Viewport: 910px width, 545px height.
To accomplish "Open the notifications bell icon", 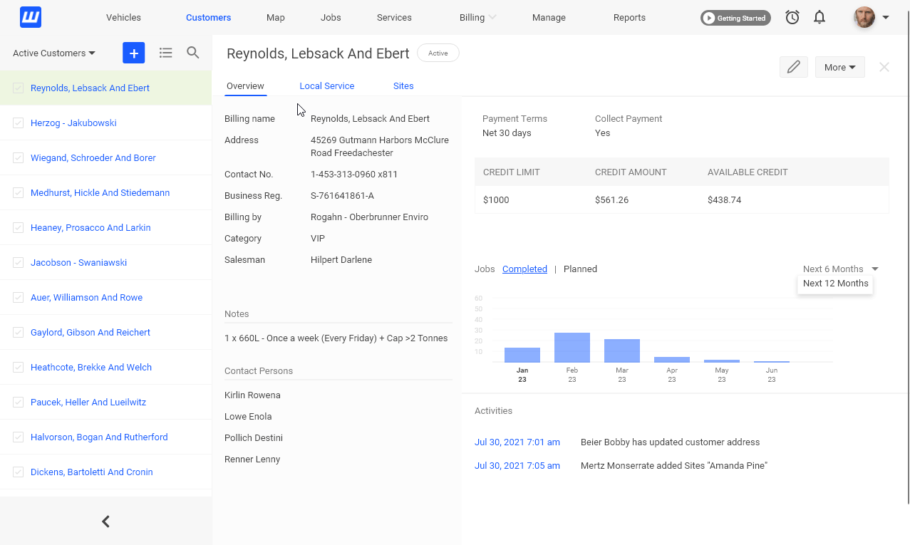I will [819, 18].
